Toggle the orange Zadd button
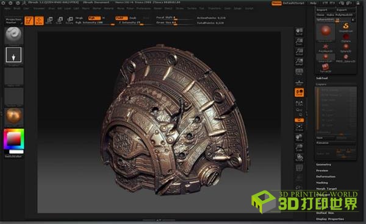The height and width of the screenshot is (224, 366). click(x=121, y=18)
